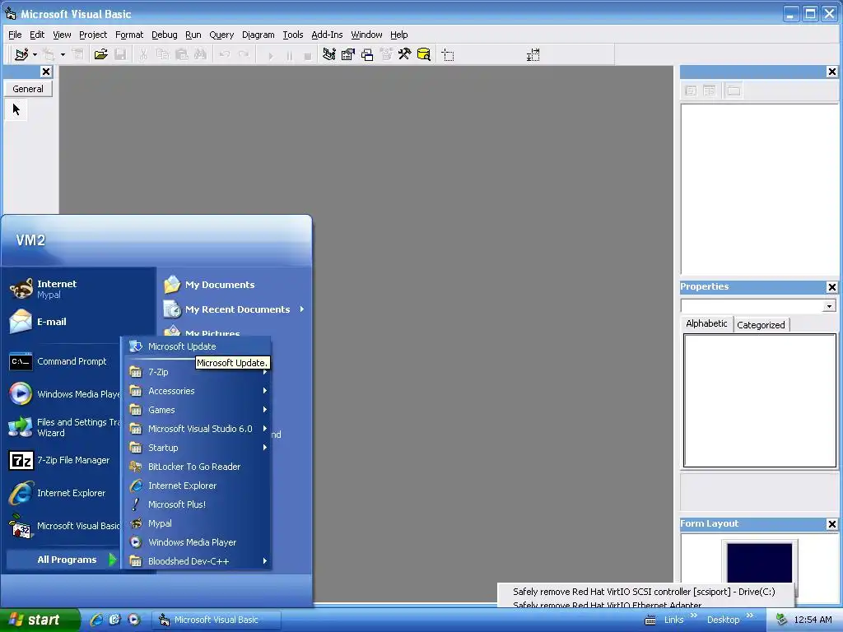The image size is (843, 632).
Task: Click the Menu Editor toolbar icon
Action: point(78,54)
